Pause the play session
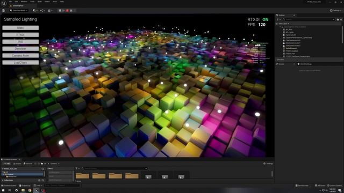Viewport: 344px width, 193px height. pos(60,11)
